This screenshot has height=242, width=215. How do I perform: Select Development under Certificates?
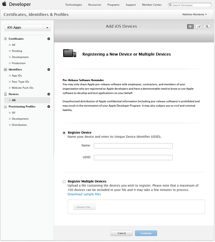[20, 57]
